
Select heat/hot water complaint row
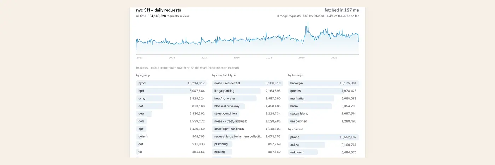pos(248,99)
